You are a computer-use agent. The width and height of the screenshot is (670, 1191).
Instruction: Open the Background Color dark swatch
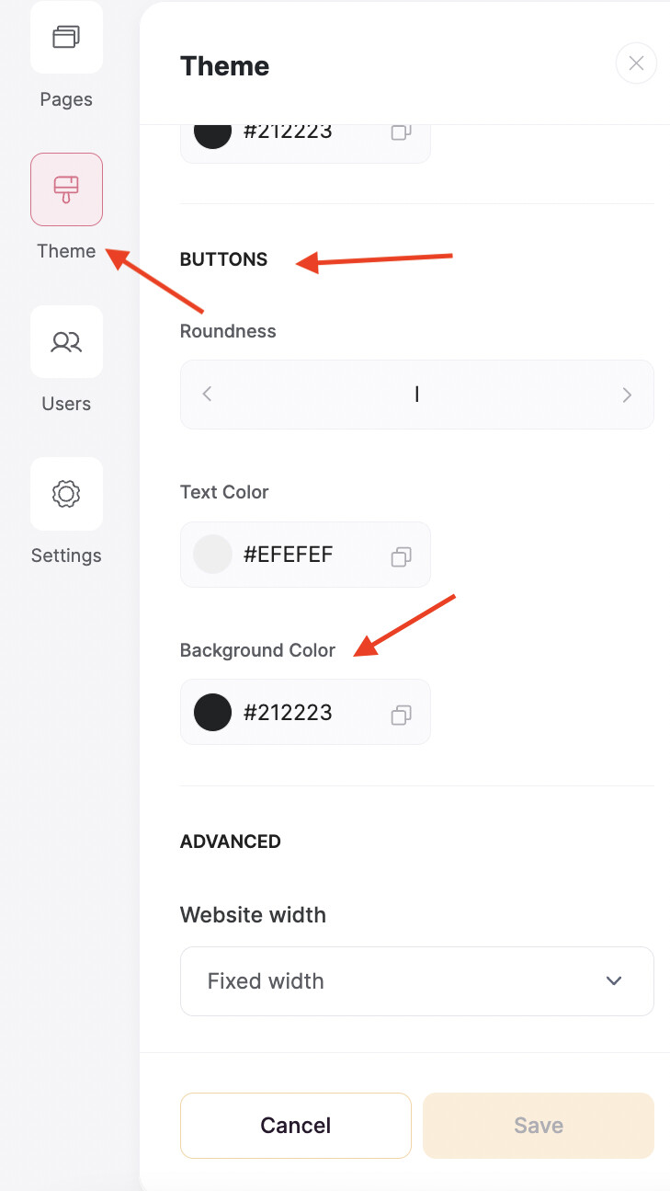(213, 713)
